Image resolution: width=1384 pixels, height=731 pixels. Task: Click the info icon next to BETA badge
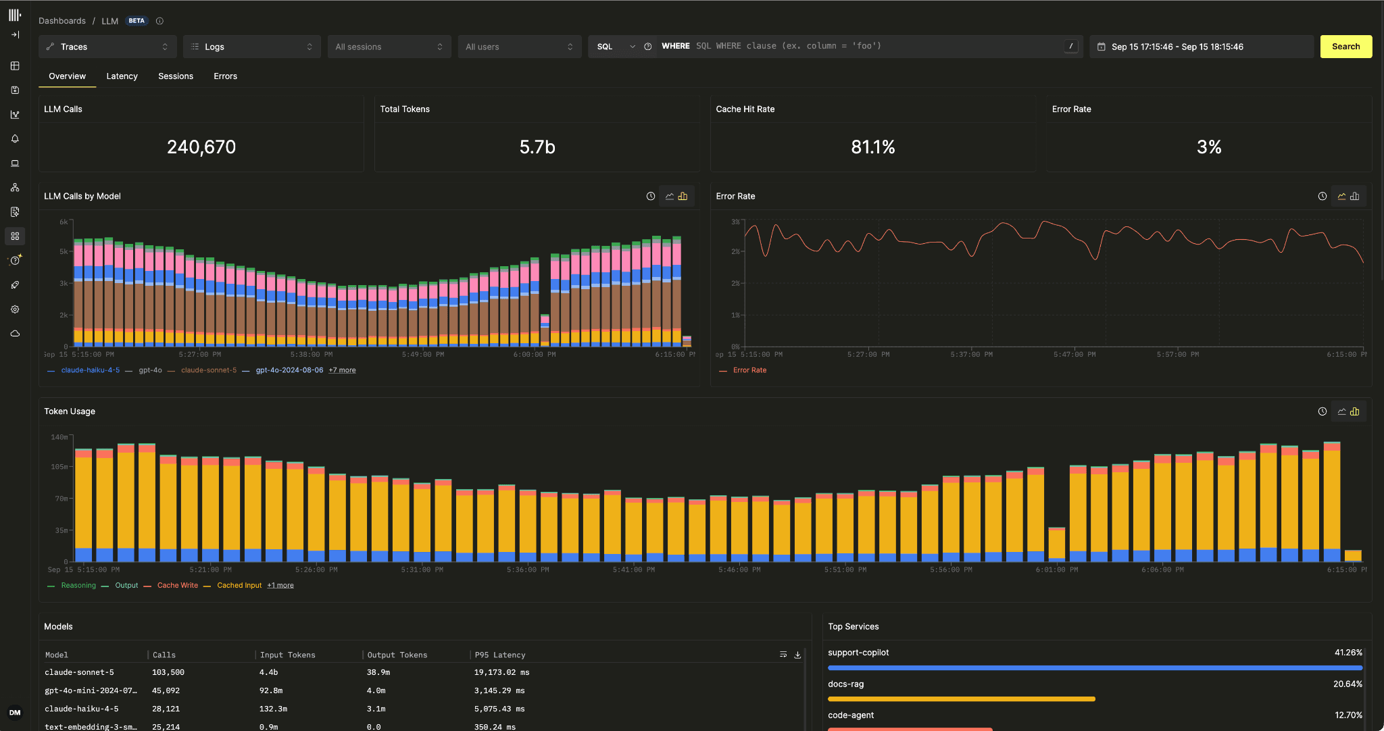159,21
